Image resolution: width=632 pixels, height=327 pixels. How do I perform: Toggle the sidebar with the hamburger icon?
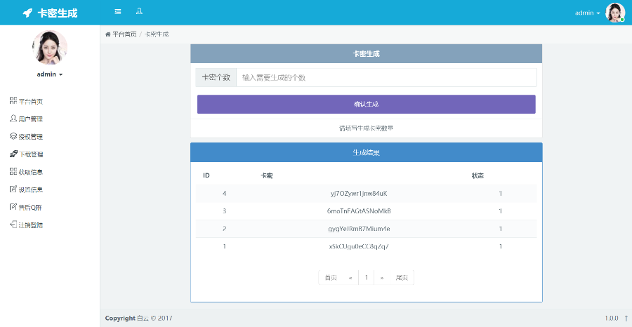click(x=117, y=12)
